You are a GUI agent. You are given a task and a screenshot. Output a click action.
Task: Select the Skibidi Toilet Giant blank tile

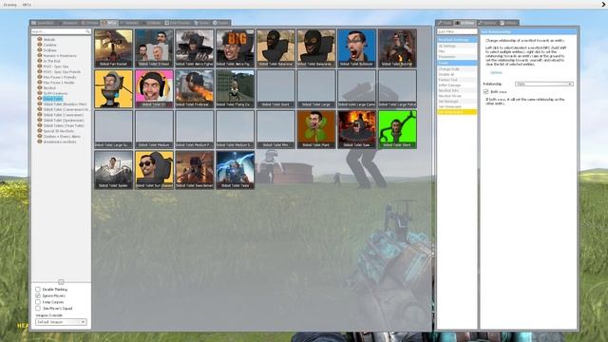pos(275,88)
